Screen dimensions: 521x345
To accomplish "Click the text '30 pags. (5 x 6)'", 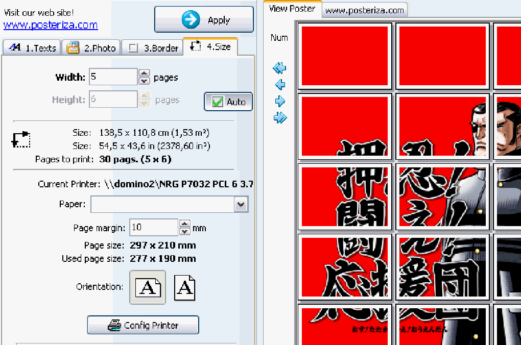I will [x=135, y=159].
